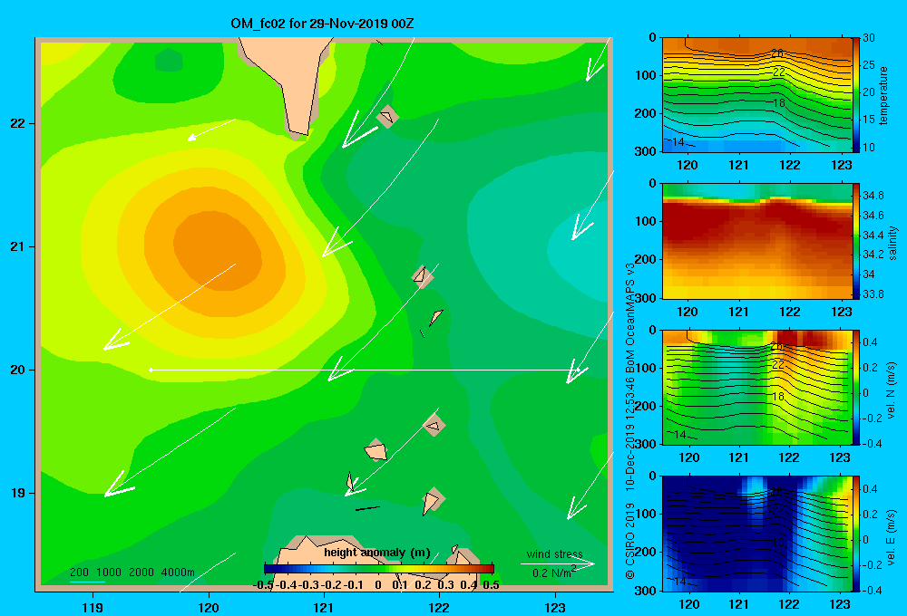Click the 123 longitude label below main map
The image size is (907, 616).
[555, 607]
